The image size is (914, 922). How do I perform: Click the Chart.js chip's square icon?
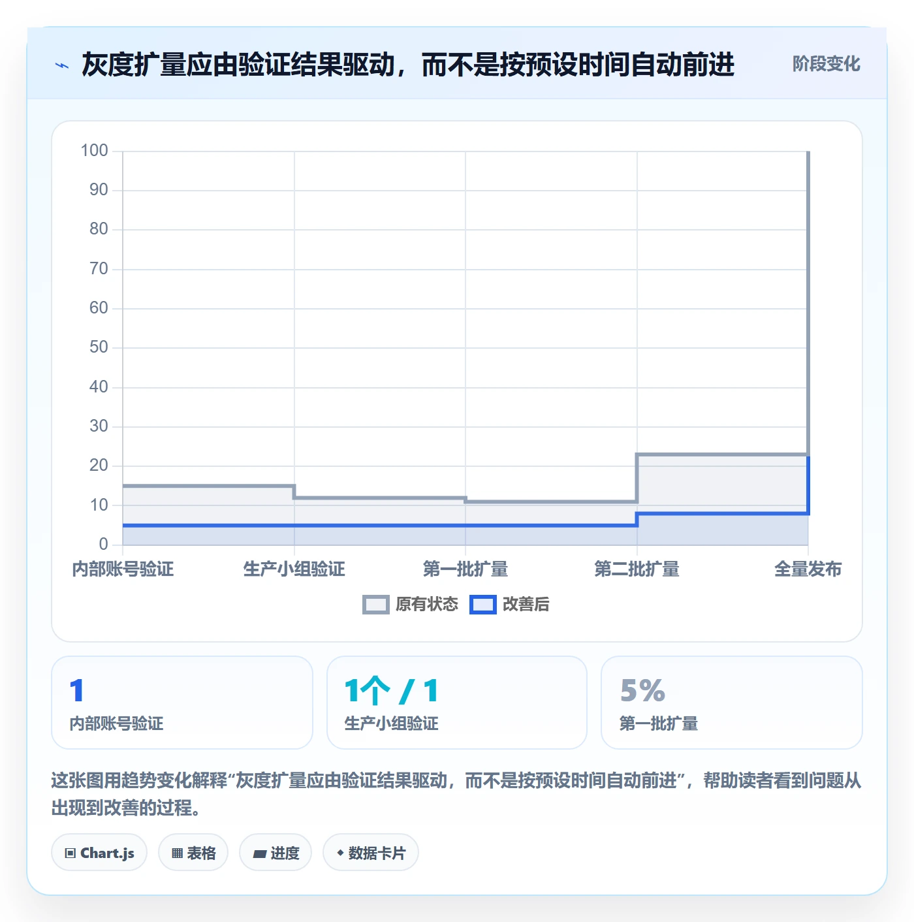71,853
